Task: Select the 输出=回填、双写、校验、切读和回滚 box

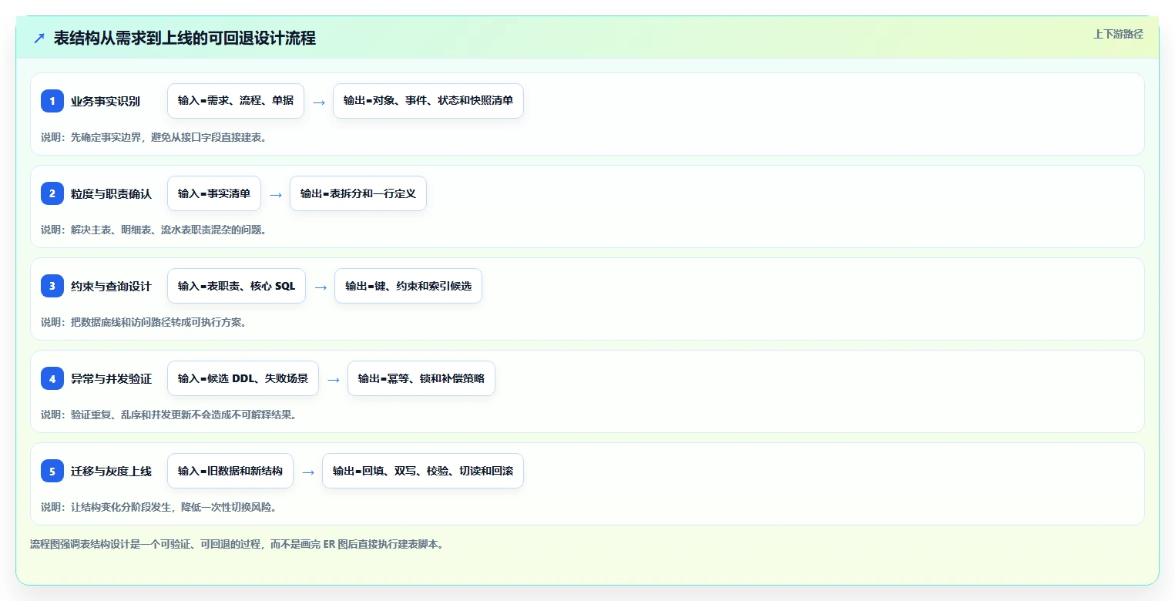Action: pos(423,471)
